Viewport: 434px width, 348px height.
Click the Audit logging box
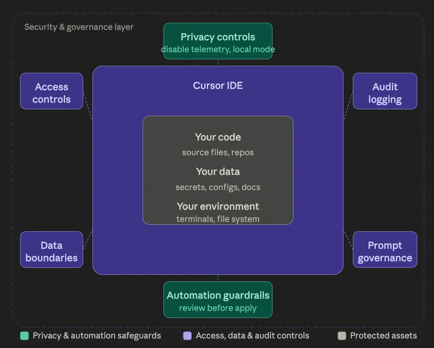click(x=385, y=91)
